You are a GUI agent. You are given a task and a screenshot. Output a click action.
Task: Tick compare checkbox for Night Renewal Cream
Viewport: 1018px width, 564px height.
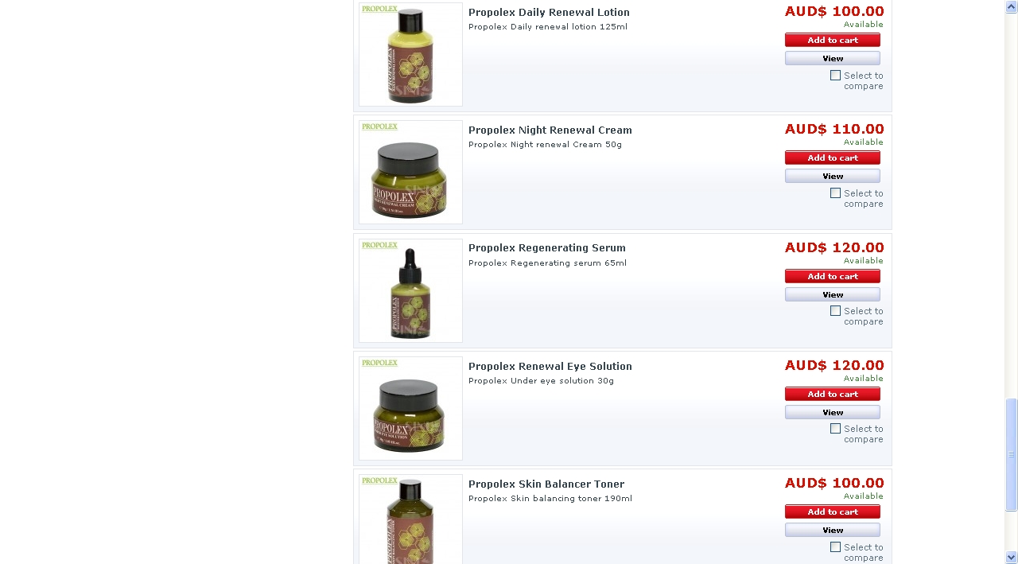coord(835,193)
